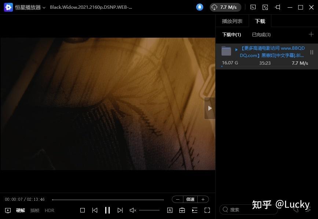This screenshot has width=318, height=219.
Task: Increase the playback speed
Action: click(x=203, y=199)
